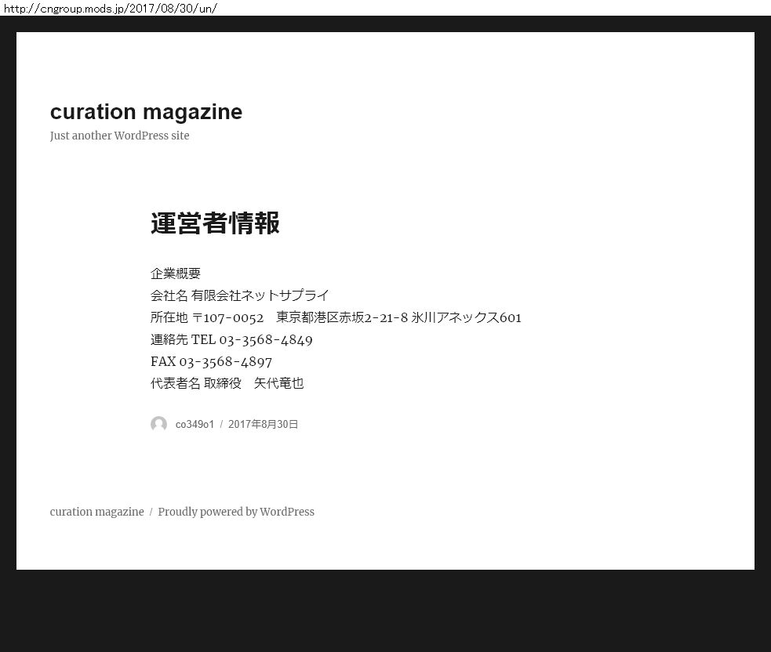Click the TEL 03-3568-4849 number
The image size is (771, 652).
[x=252, y=339]
